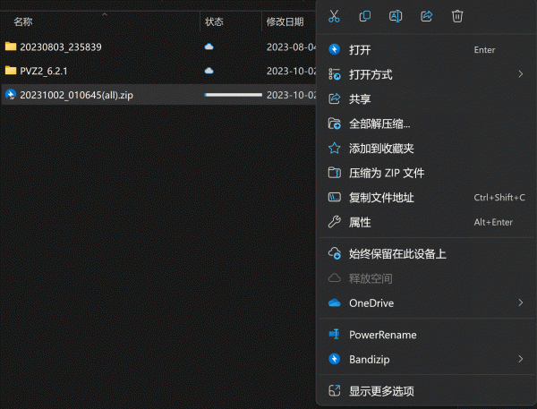Expand the OneDrive chevron arrow
The width and height of the screenshot is (537, 409).
tap(521, 302)
